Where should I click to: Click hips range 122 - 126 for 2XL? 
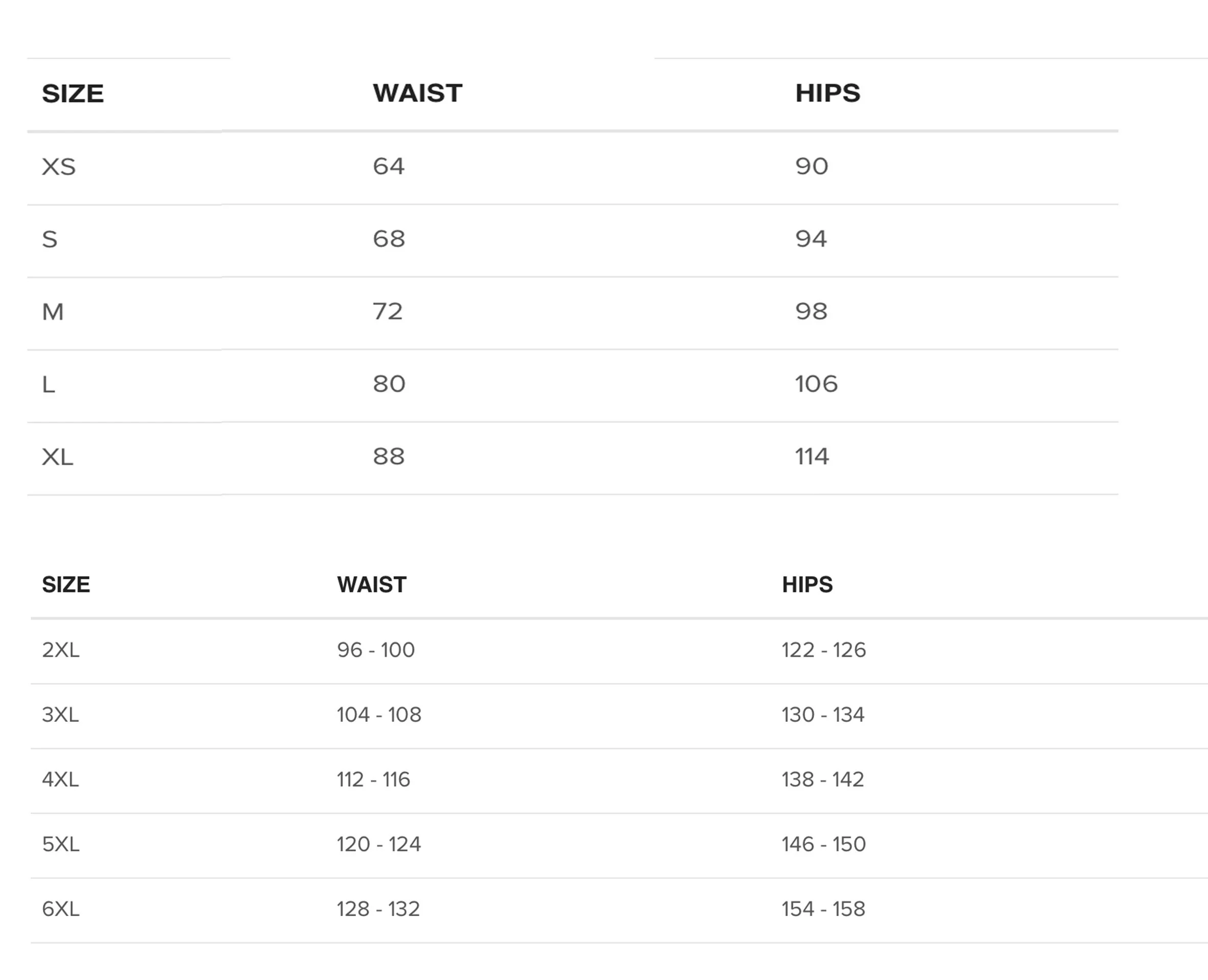(824, 650)
